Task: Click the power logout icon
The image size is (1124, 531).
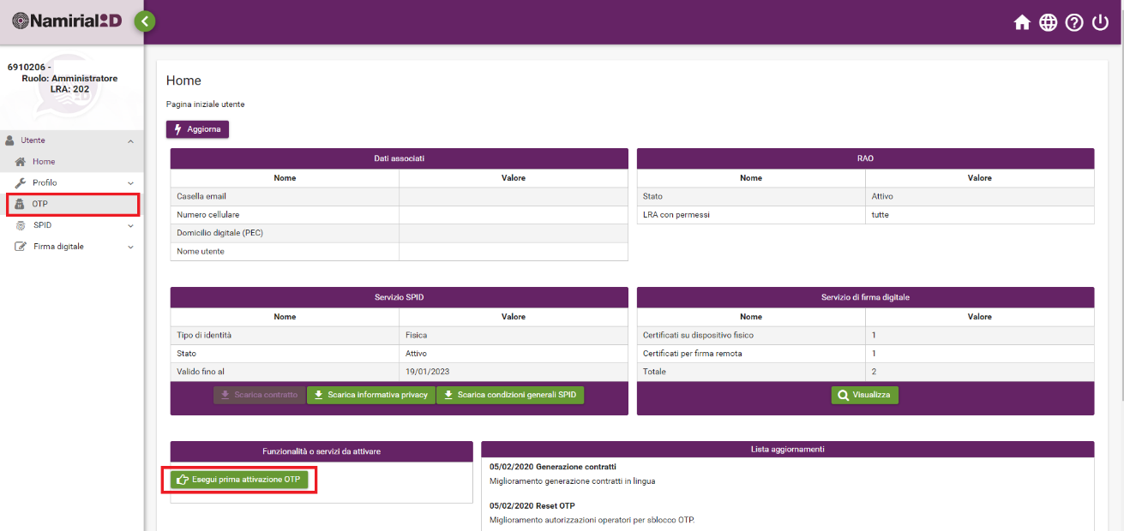Action: pos(1101,23)
